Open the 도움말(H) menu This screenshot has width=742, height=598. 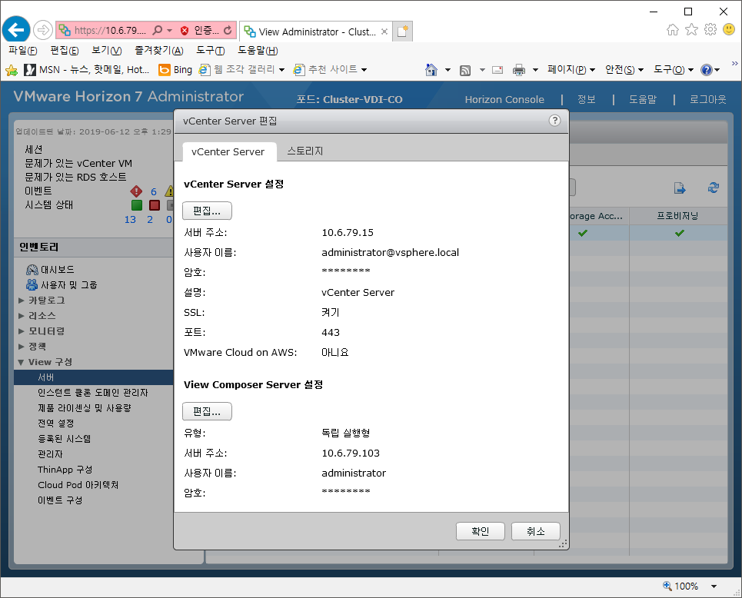[x=258, y=50]
